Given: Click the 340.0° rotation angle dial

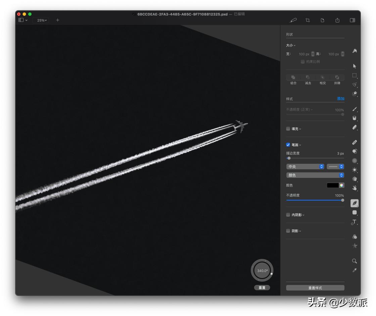Looking at the screenshot, I should tap(262, 270).
